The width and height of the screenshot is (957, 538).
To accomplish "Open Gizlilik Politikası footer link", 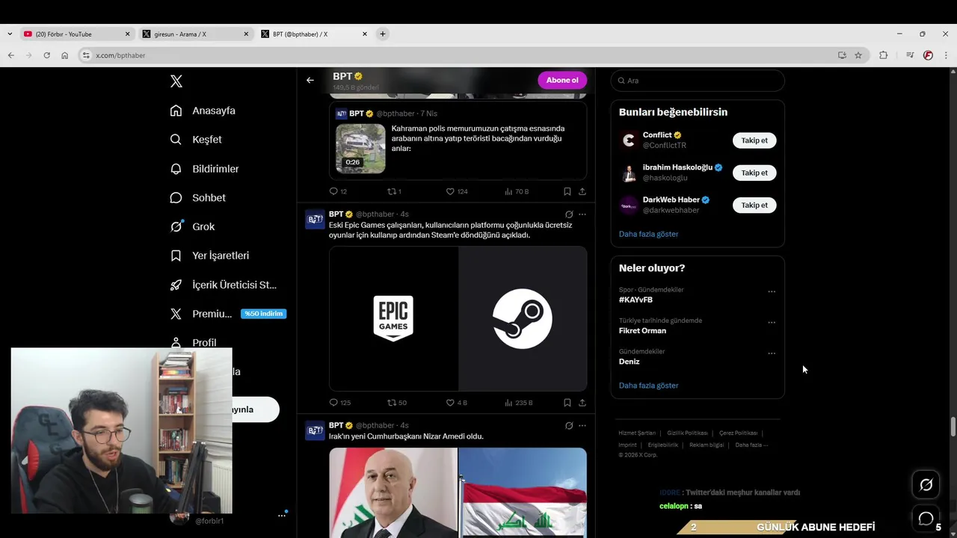I will [x=687, y=433].
